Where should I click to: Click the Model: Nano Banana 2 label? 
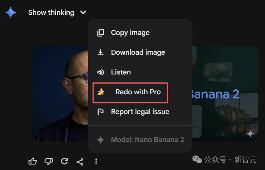[x=147, y=139]
